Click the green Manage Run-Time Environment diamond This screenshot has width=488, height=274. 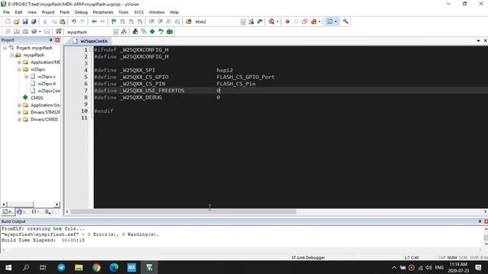pos(152,32)
